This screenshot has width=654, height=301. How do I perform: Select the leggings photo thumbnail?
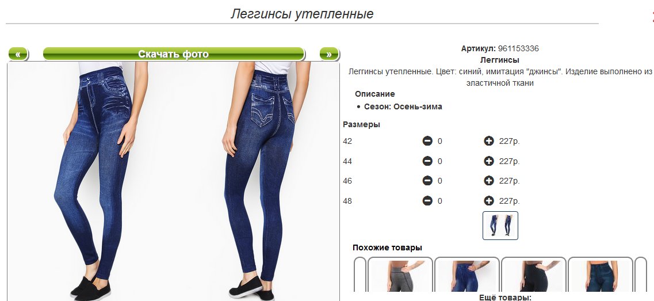500,226
